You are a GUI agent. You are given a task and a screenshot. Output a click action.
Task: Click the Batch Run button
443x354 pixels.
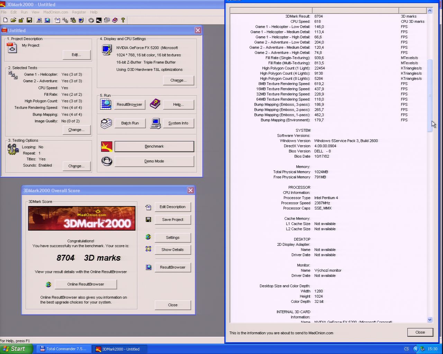pyautogui.click(x=130, y=123)
